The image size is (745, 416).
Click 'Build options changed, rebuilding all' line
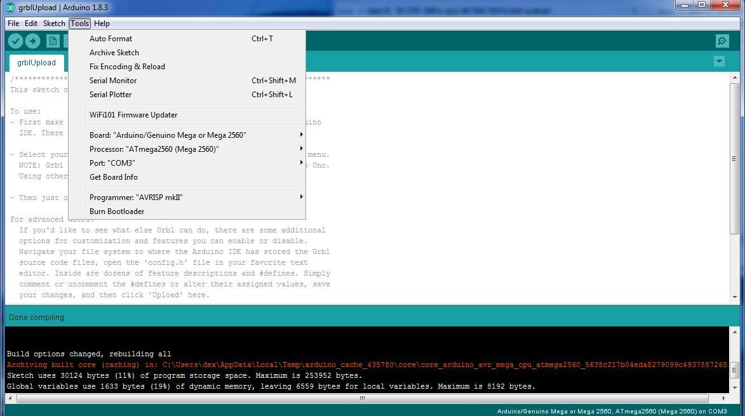(89, 354)
